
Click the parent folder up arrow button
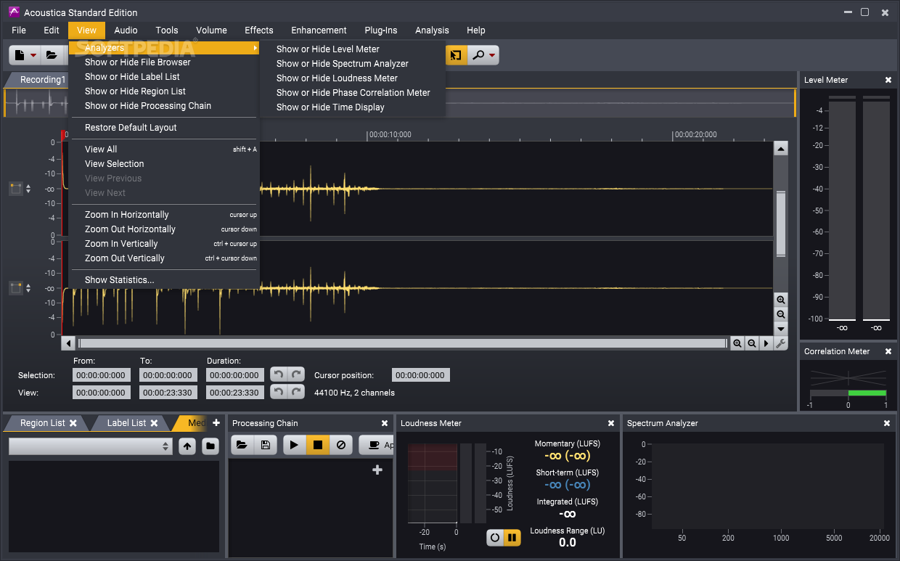(x=187, y=446)
